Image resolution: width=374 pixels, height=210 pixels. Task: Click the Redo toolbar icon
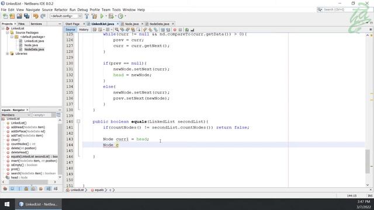pos(43,16)
